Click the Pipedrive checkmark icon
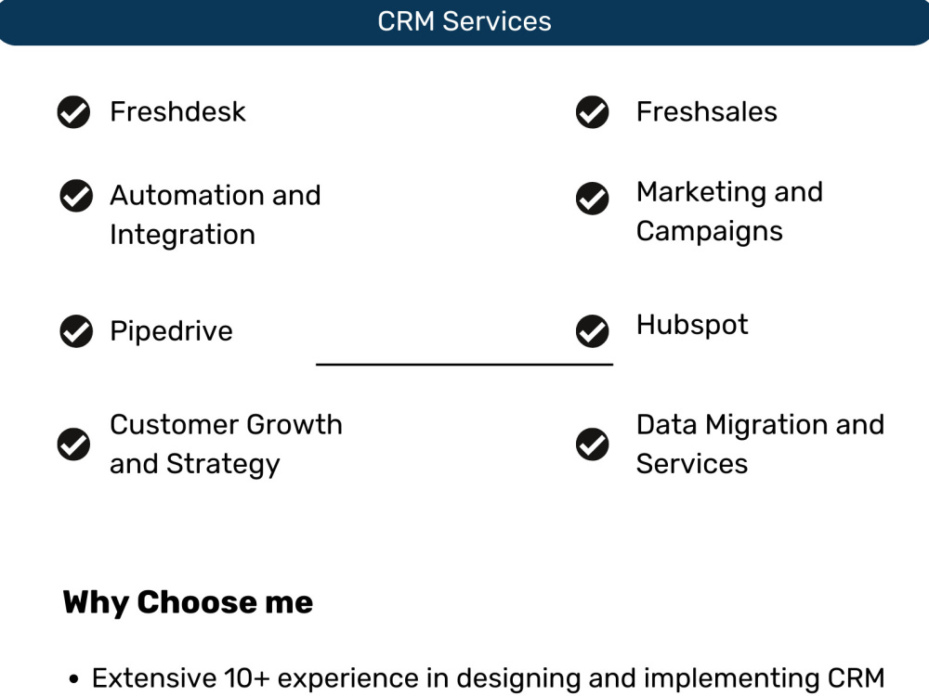The width and height of the screenshot is (929, 696). 76,331
